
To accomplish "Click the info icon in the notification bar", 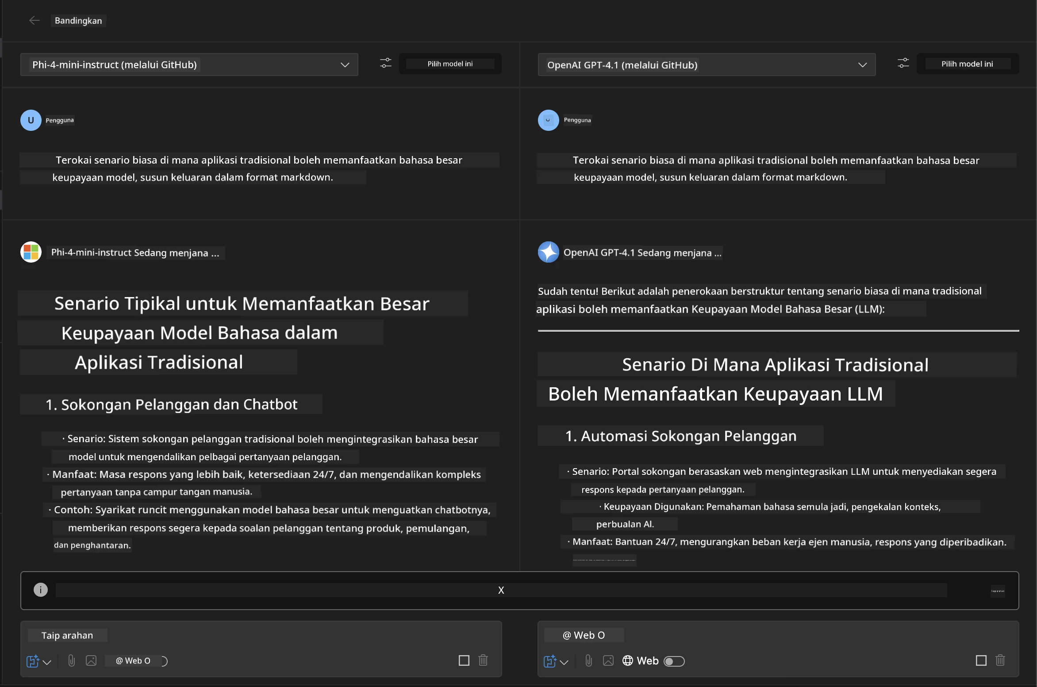I will tap(41, 590).
